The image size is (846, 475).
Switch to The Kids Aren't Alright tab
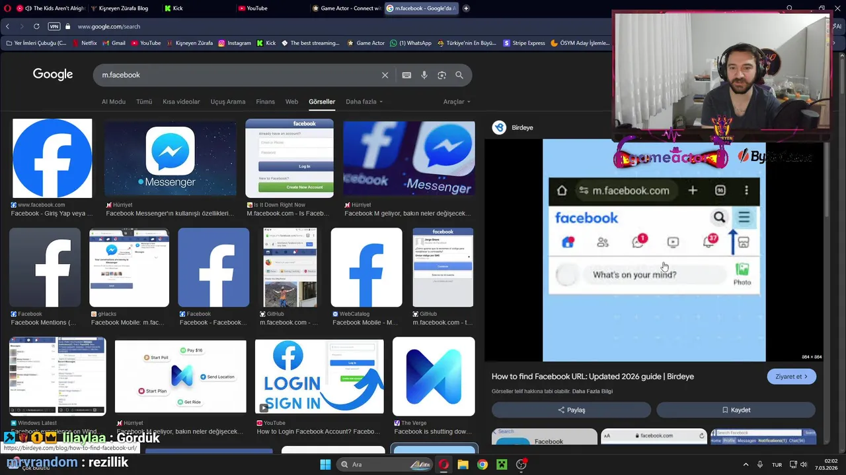(x=51, y=9)
